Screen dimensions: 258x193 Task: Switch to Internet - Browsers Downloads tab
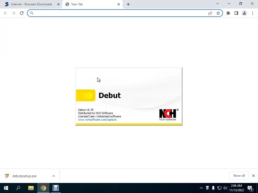click(x=31, y=4)
